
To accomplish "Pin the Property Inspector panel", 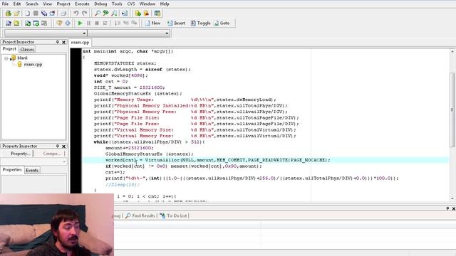I will pyautogui.click(x=57, y=146).
